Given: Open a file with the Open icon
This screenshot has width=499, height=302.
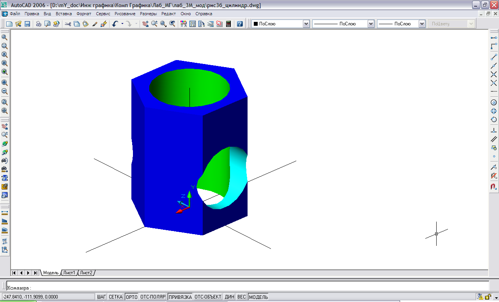Looking at the screenshot, I should [x=18, y=24].
